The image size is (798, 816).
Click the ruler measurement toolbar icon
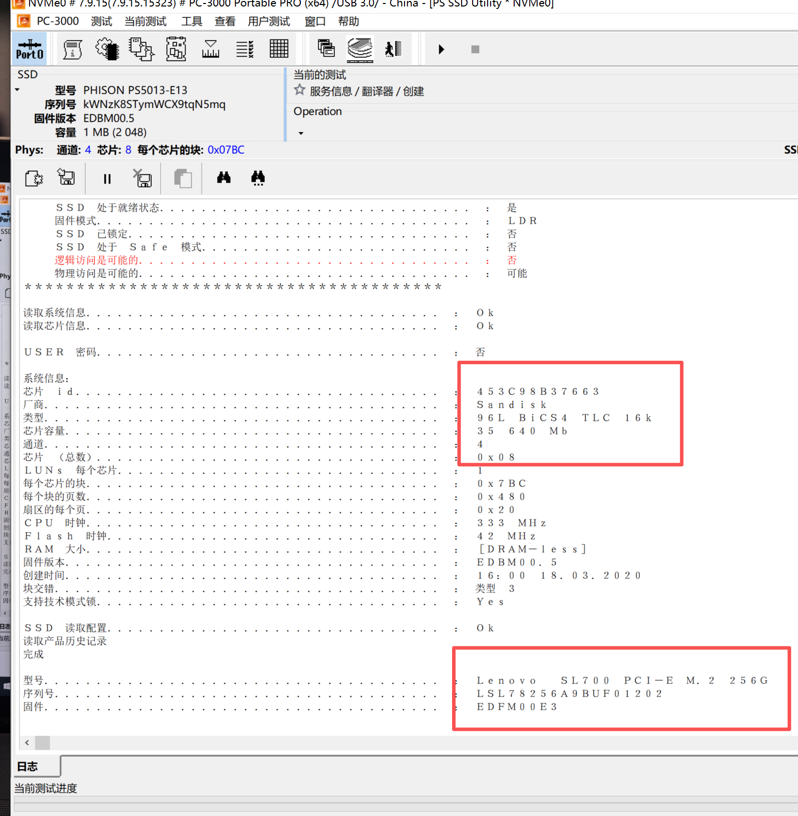click(x=211, y=49)
